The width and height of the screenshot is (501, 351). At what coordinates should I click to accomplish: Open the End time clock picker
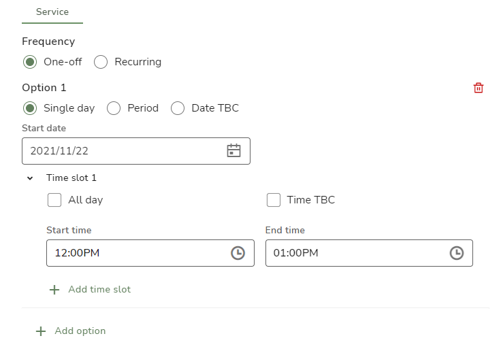457,253
